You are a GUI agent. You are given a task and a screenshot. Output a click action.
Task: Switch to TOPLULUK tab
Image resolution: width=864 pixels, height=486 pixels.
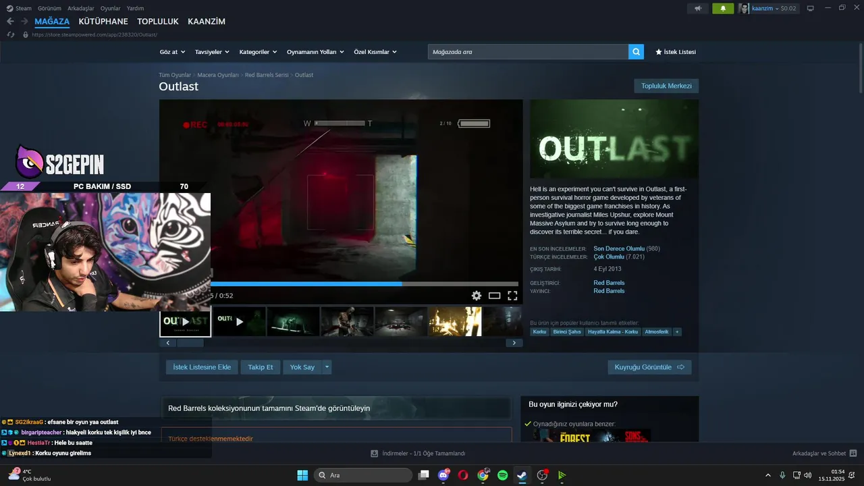pos(158,22)
